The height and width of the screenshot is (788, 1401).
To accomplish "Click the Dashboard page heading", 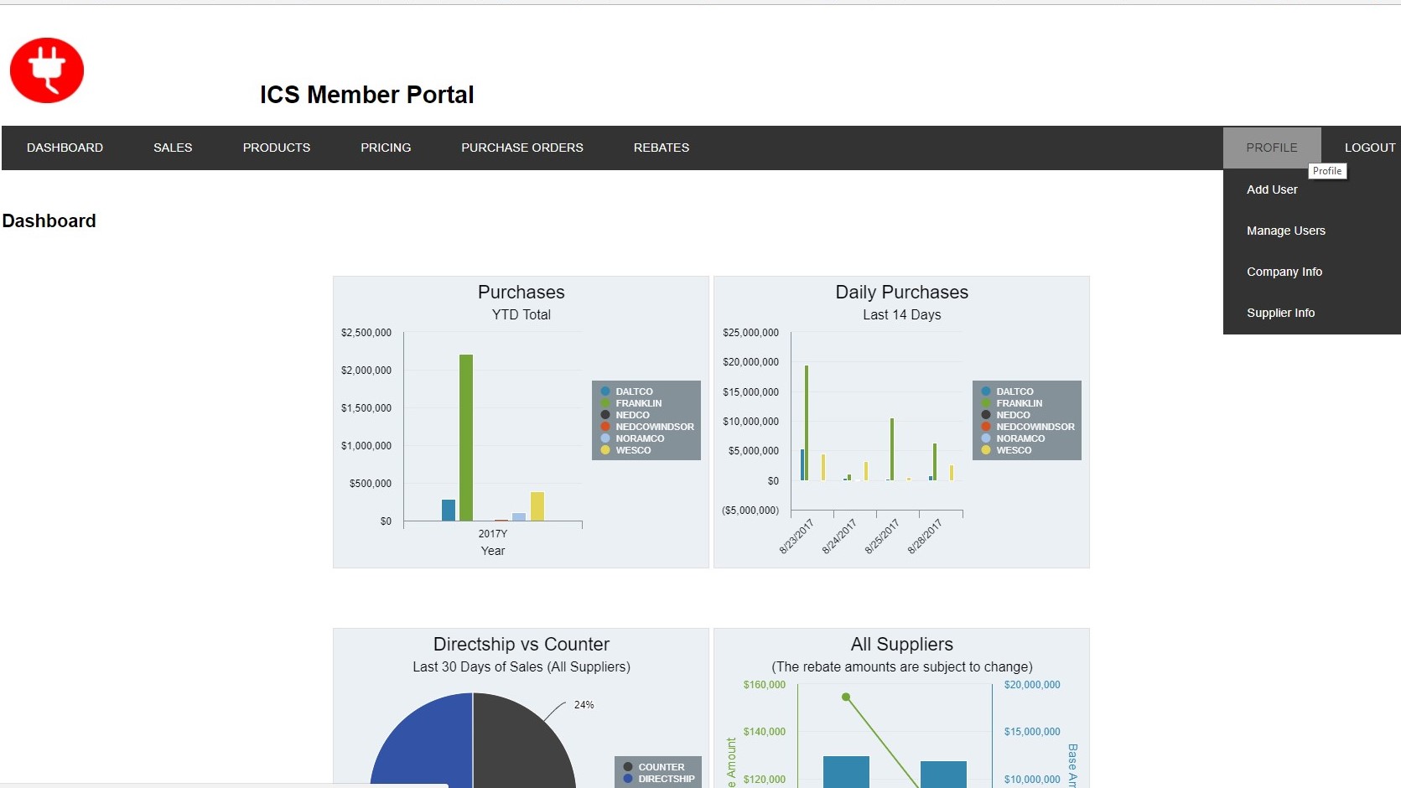I will tap(49, 221).
